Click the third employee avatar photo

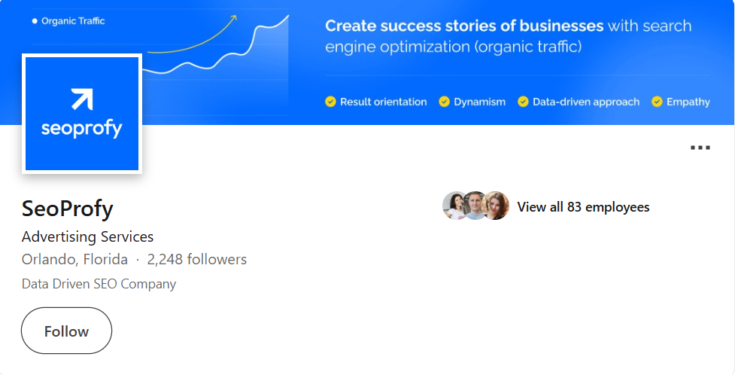pos(497,206)
